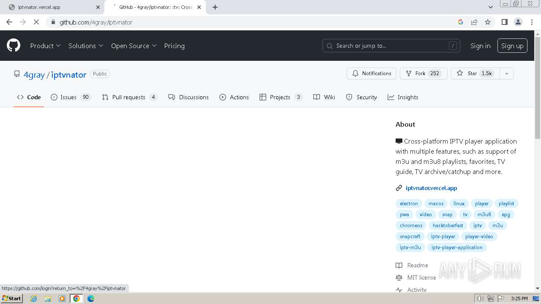Stop loading the page
Image resolution: width=541 pixels, height=304 pixels.
pyautogui.click(x=36, y=22)
